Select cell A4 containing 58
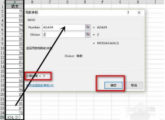 coord(15,20)
